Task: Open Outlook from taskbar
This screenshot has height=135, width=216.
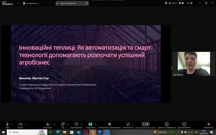Action: pyautogui.click(x=78, y=132)
